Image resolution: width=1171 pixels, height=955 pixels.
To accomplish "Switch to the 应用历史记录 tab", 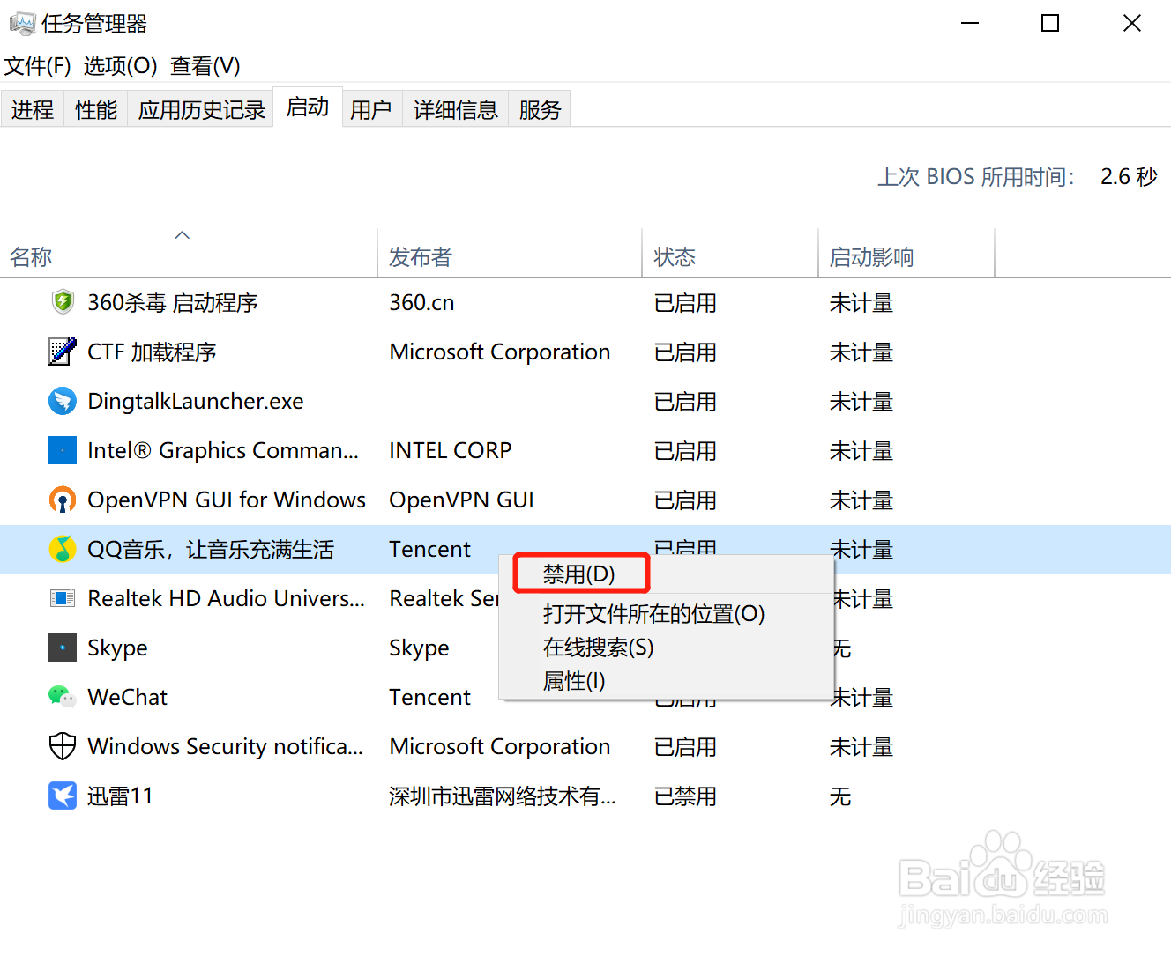I will pos(202,109).
